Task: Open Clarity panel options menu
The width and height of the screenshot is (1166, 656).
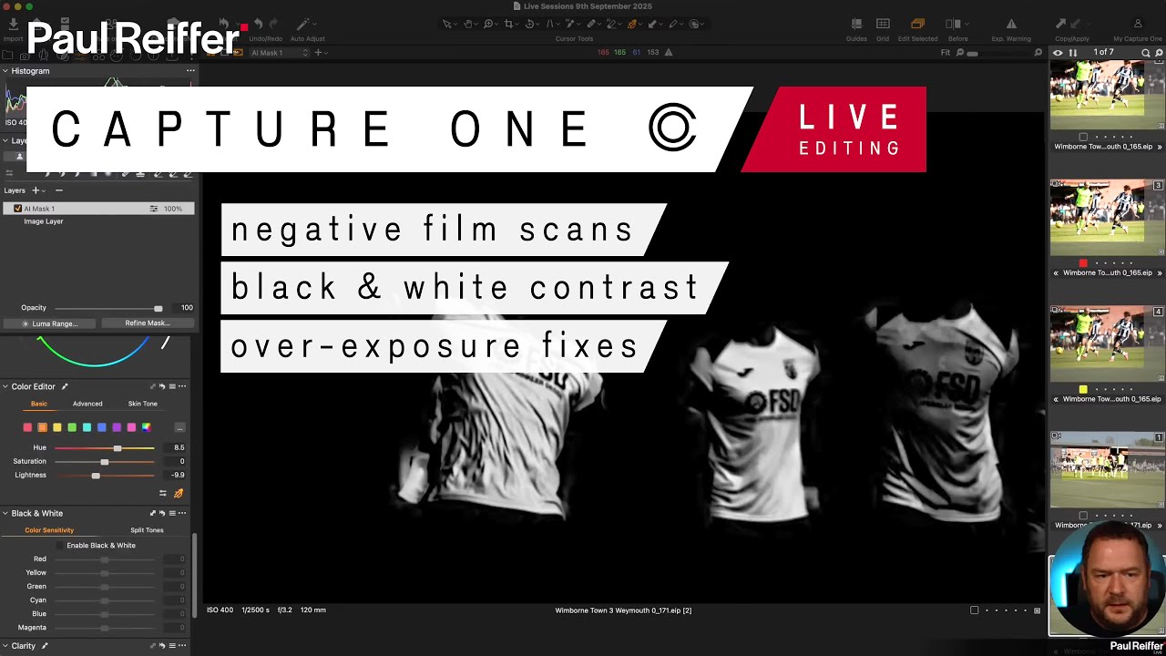Action: tap(182, 646)
